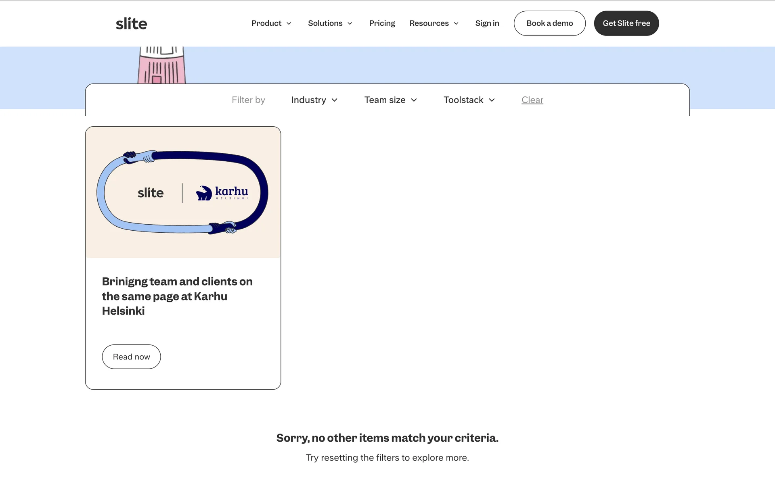Click chevron arrow next to Product
Viewport: 775px width, 484px height.
point(289,23)
